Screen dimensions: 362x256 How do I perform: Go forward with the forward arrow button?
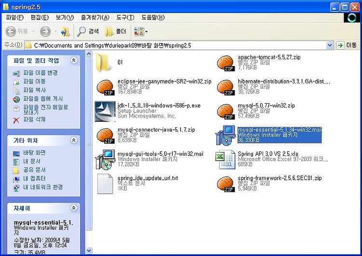tap(45, 31)
